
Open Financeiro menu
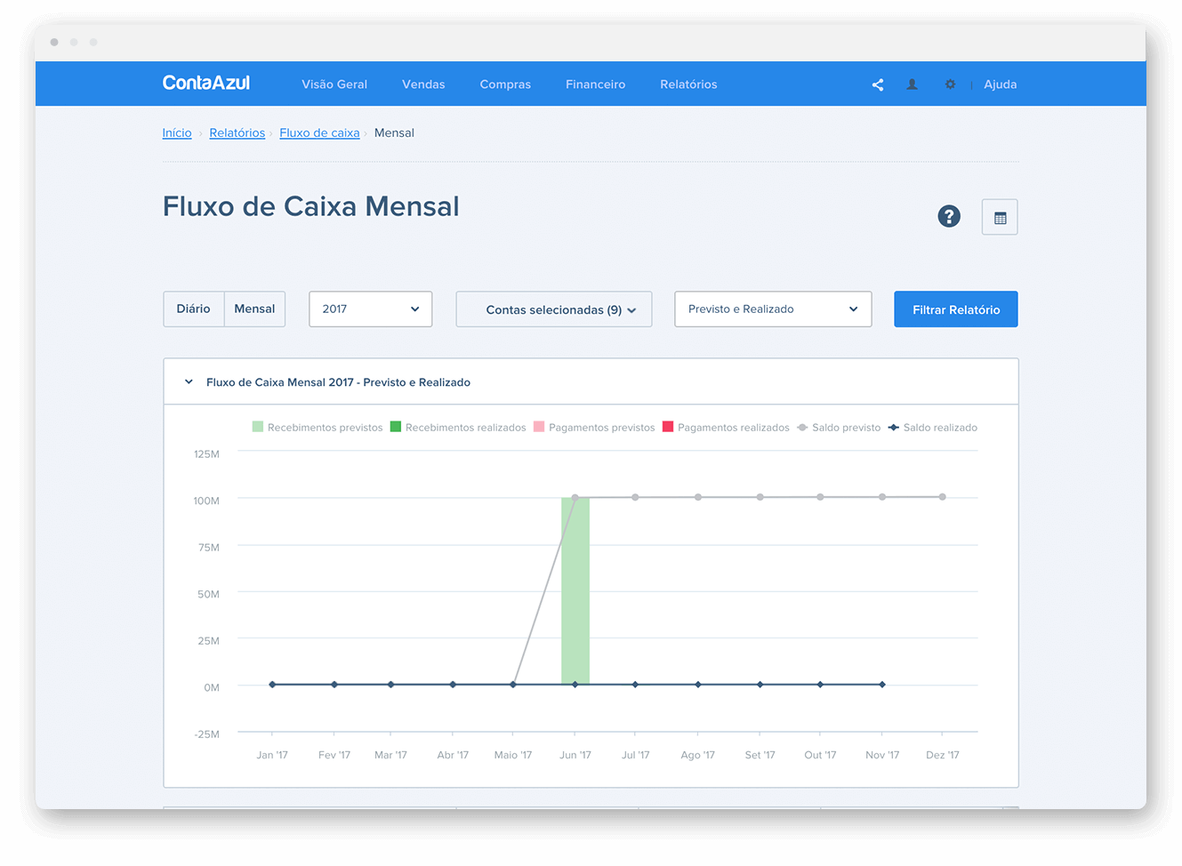pyautogui.click(x=595, y=84)
